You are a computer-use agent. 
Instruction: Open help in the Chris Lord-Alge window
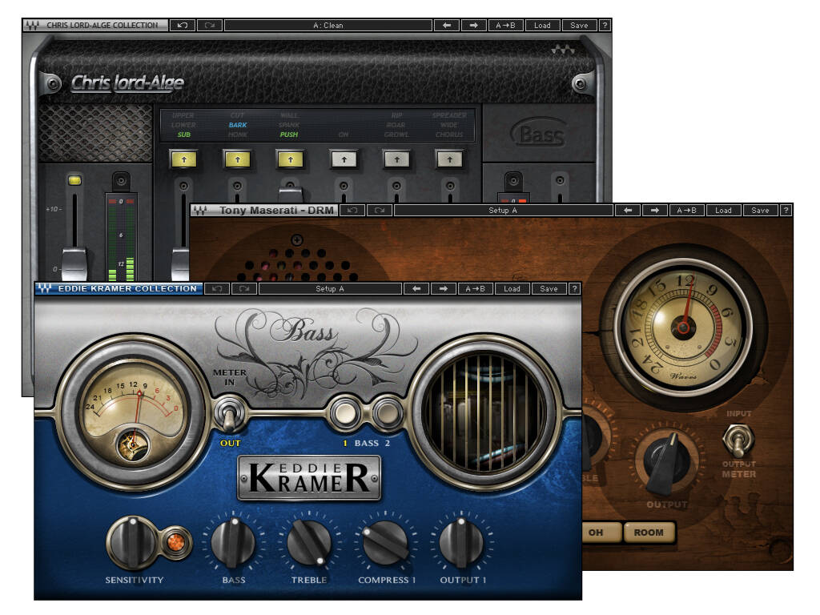(605, 25)
